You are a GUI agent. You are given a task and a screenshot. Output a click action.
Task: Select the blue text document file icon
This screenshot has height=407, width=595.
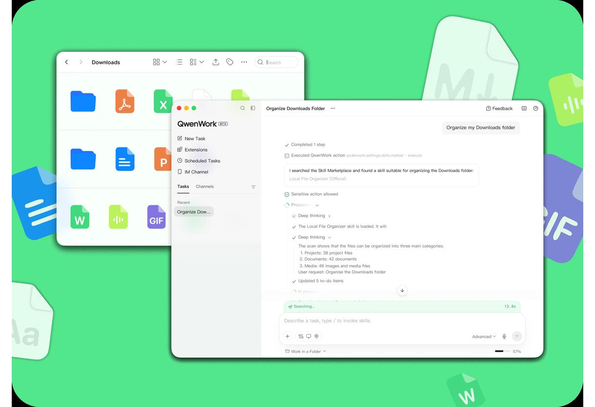tap(125, 159)
